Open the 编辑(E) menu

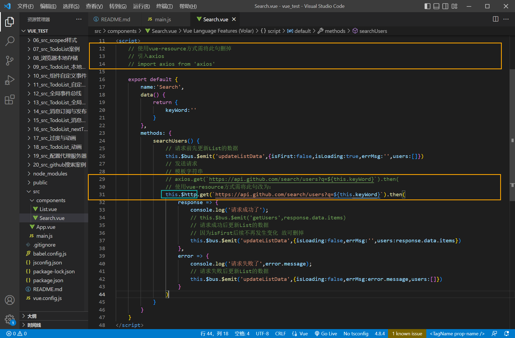[x=48, y=6]
